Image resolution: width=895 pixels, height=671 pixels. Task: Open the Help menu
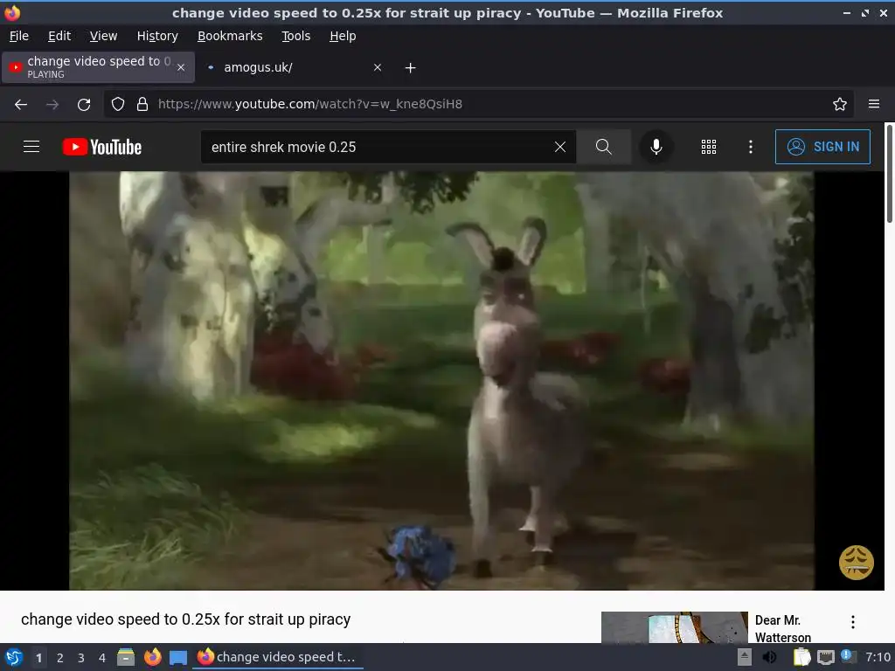coord(343,36)
